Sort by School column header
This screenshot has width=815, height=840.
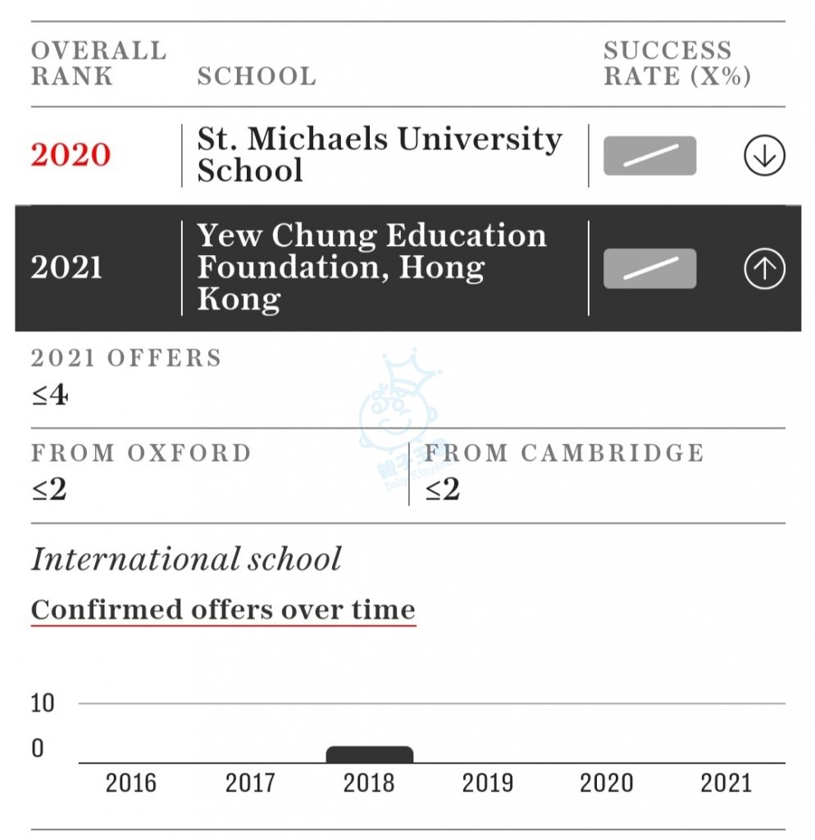(257, 76)
